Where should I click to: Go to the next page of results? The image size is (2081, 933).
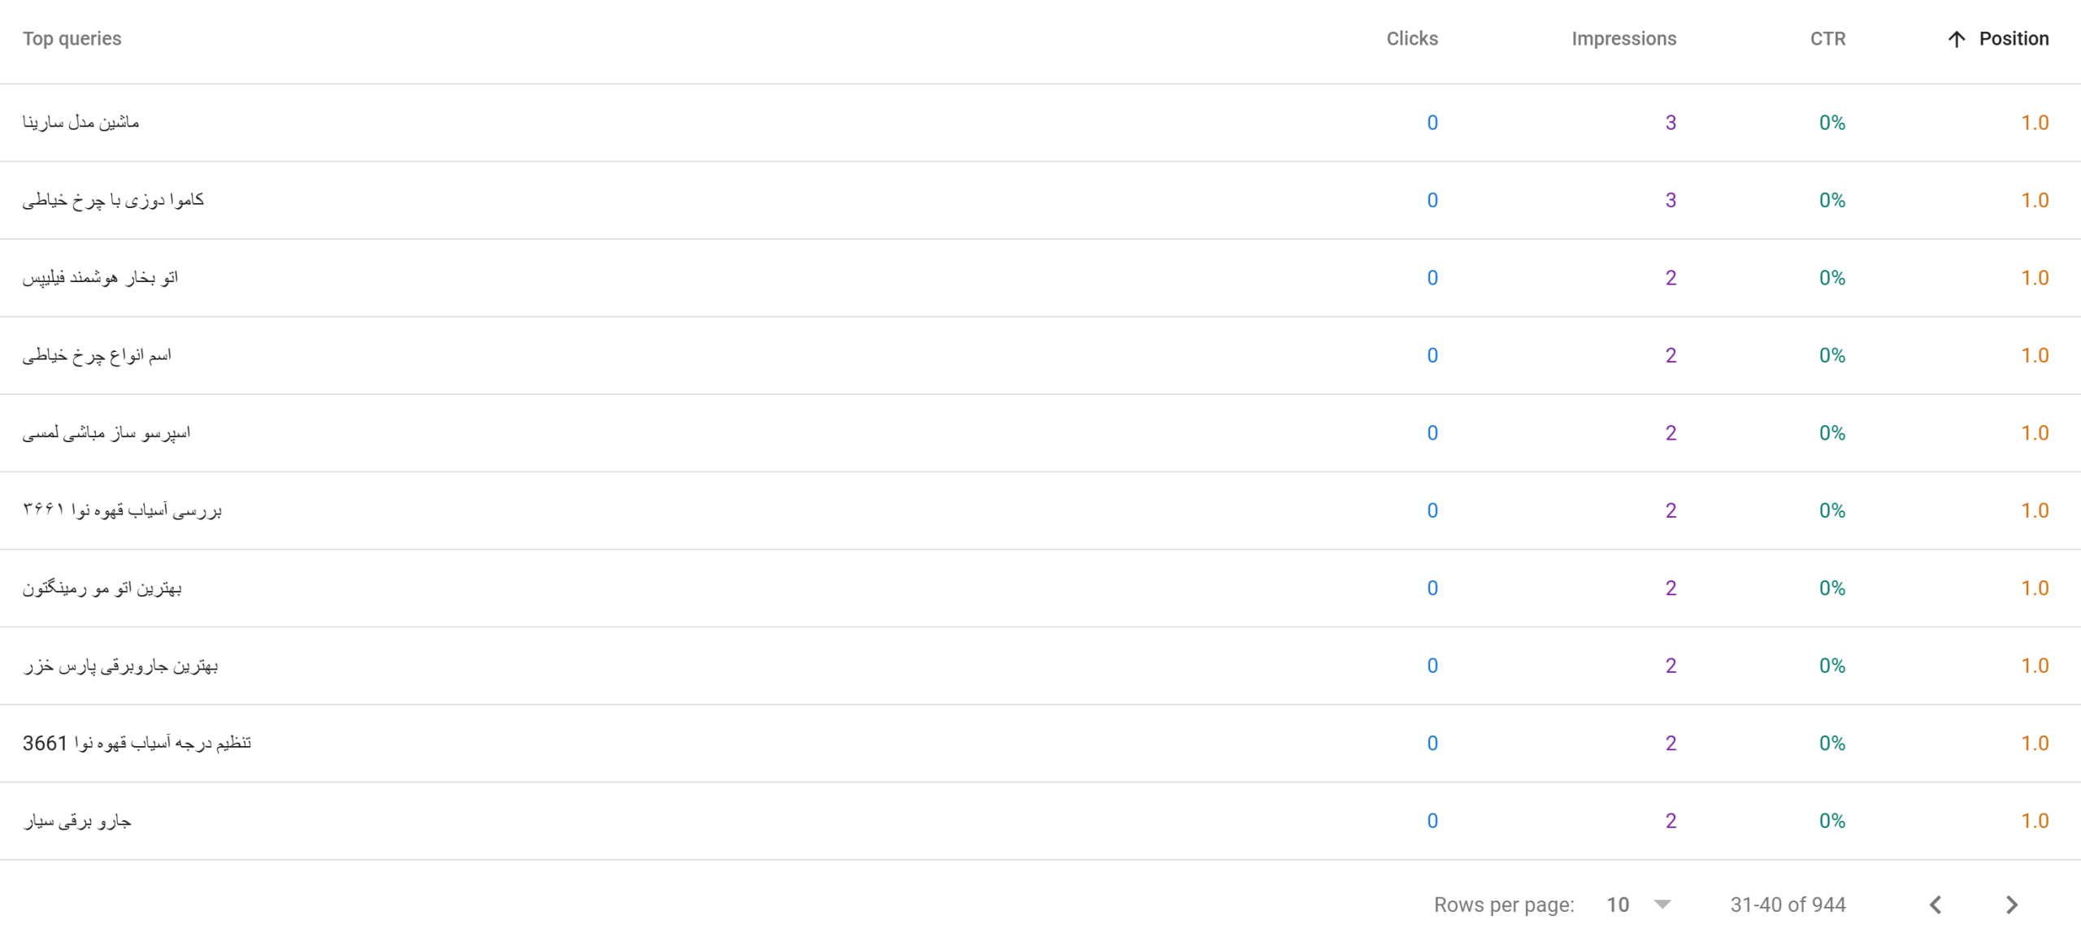point(2011,905)
